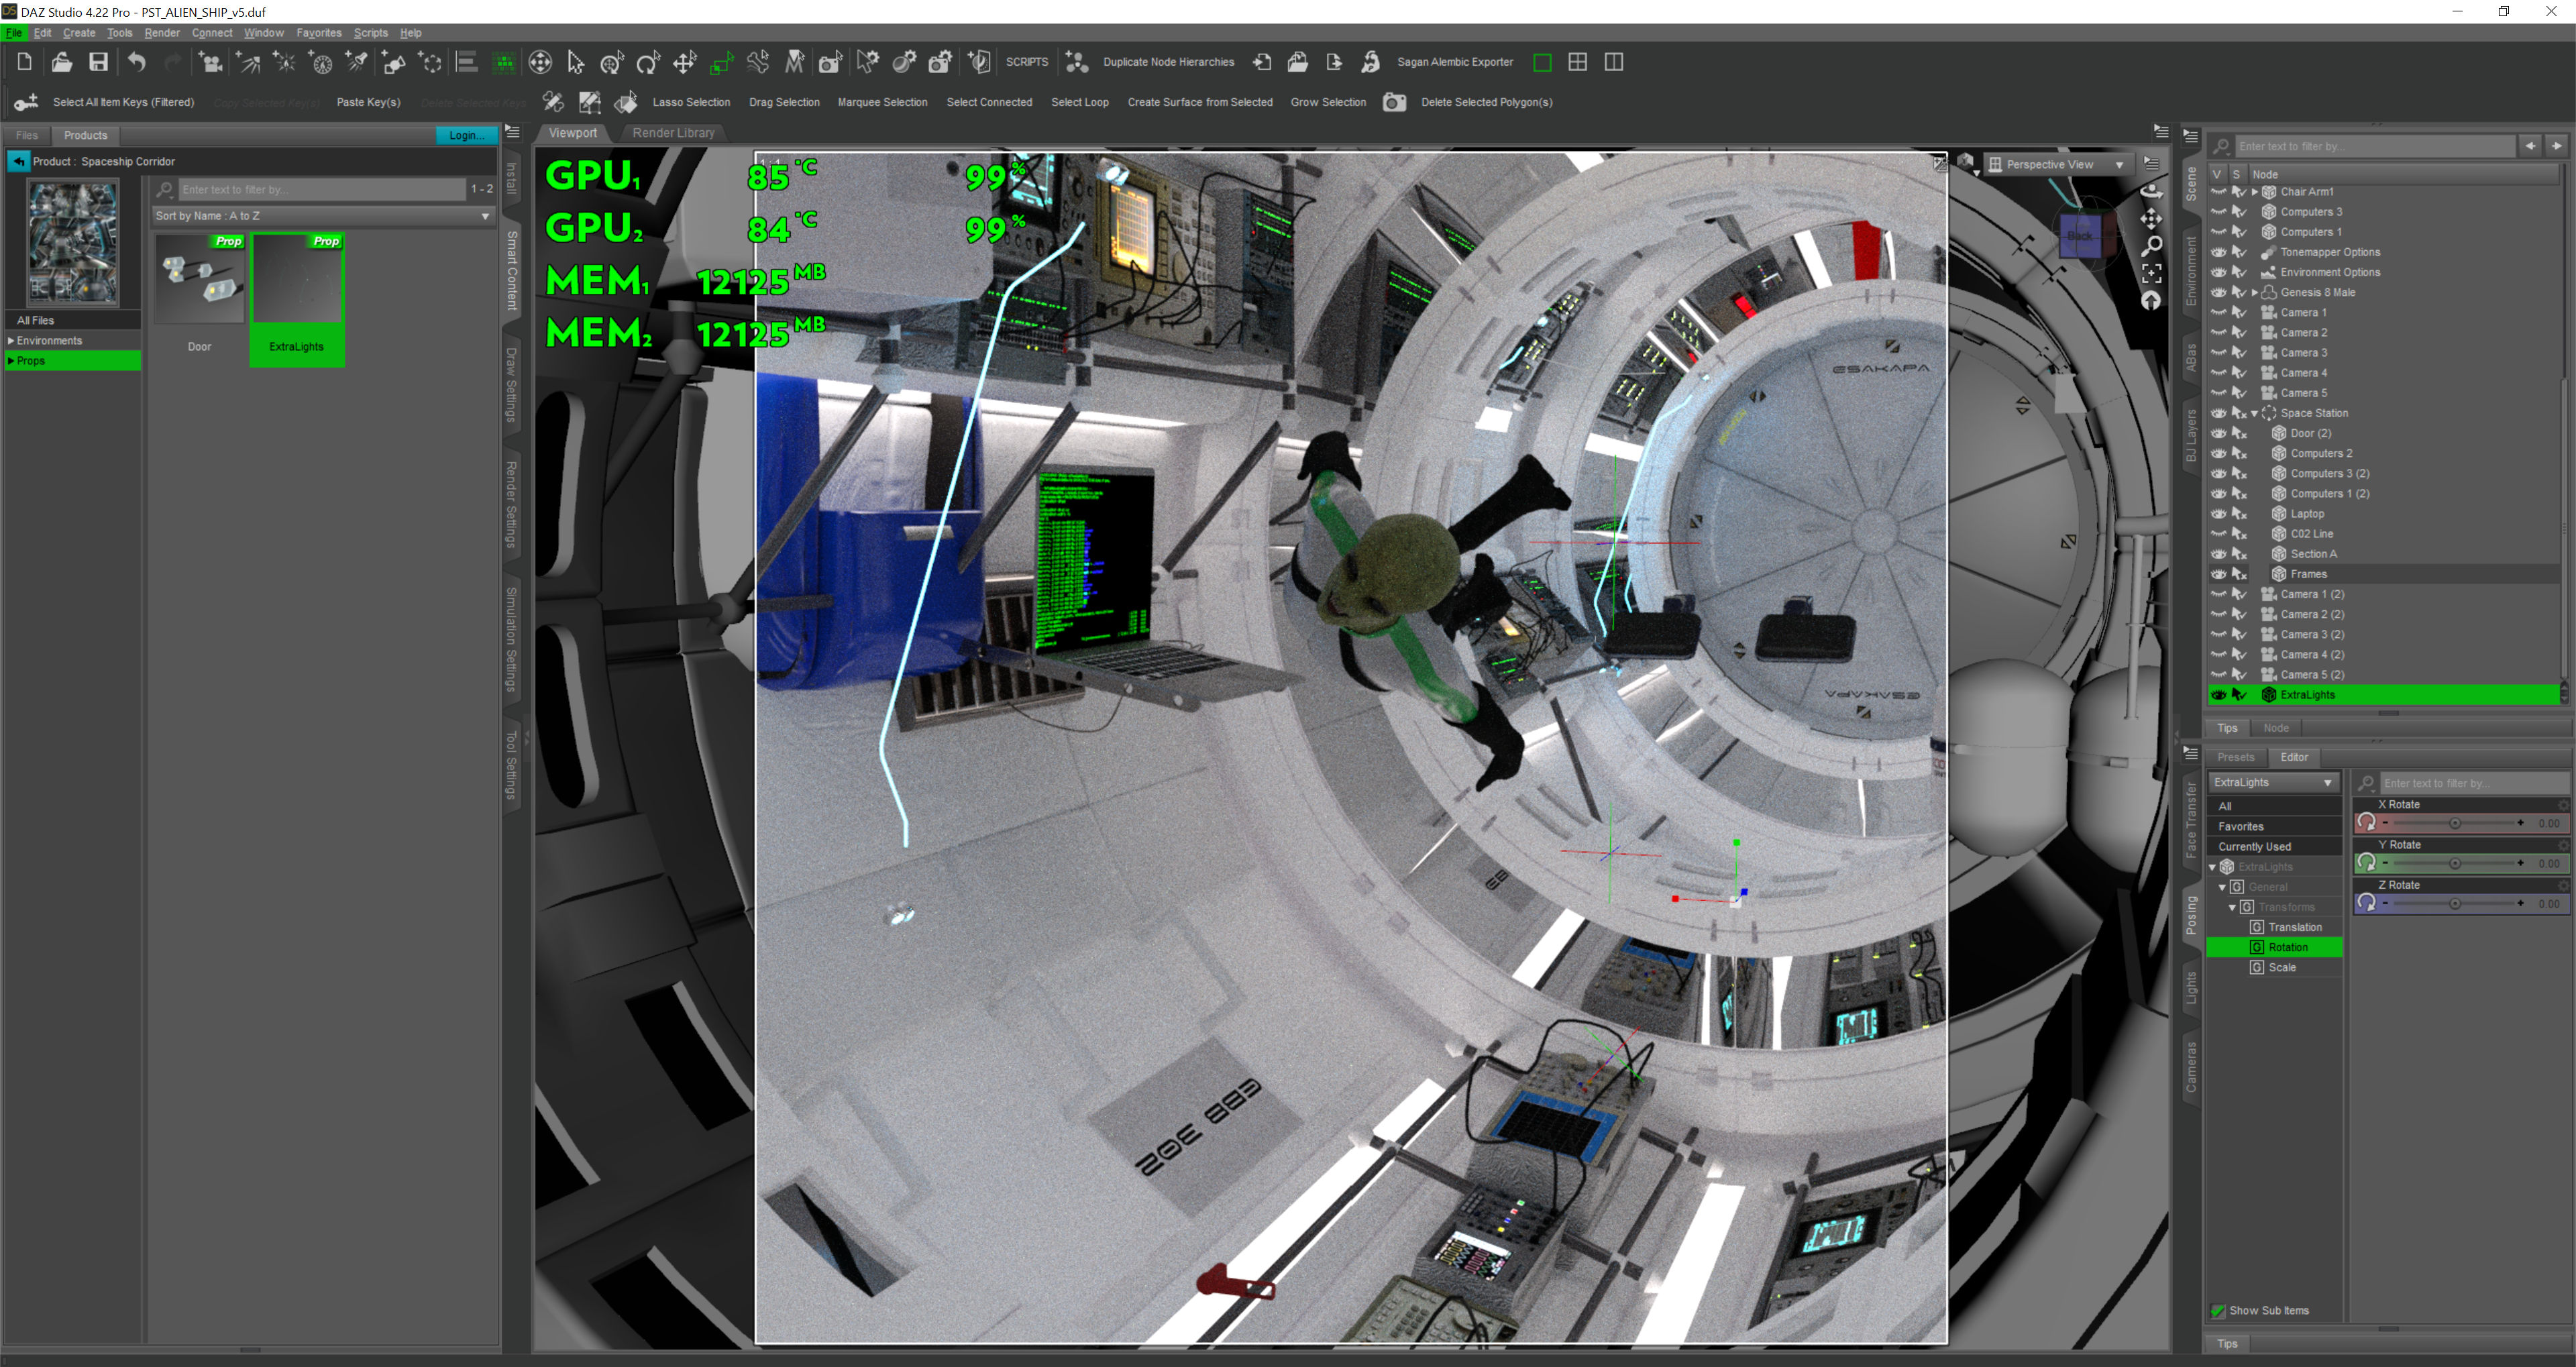Switch to the Render Library tab
This screenshot has height=1367, width=2576.
(673, 133)
